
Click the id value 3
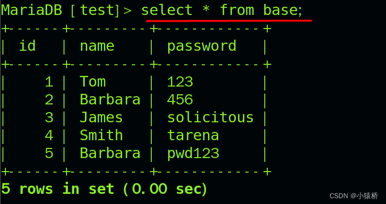(49, 117)
